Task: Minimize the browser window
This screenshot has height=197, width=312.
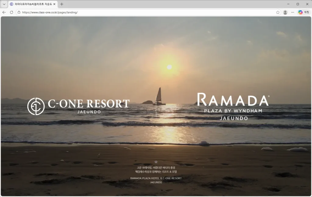Action: [288, 4]
